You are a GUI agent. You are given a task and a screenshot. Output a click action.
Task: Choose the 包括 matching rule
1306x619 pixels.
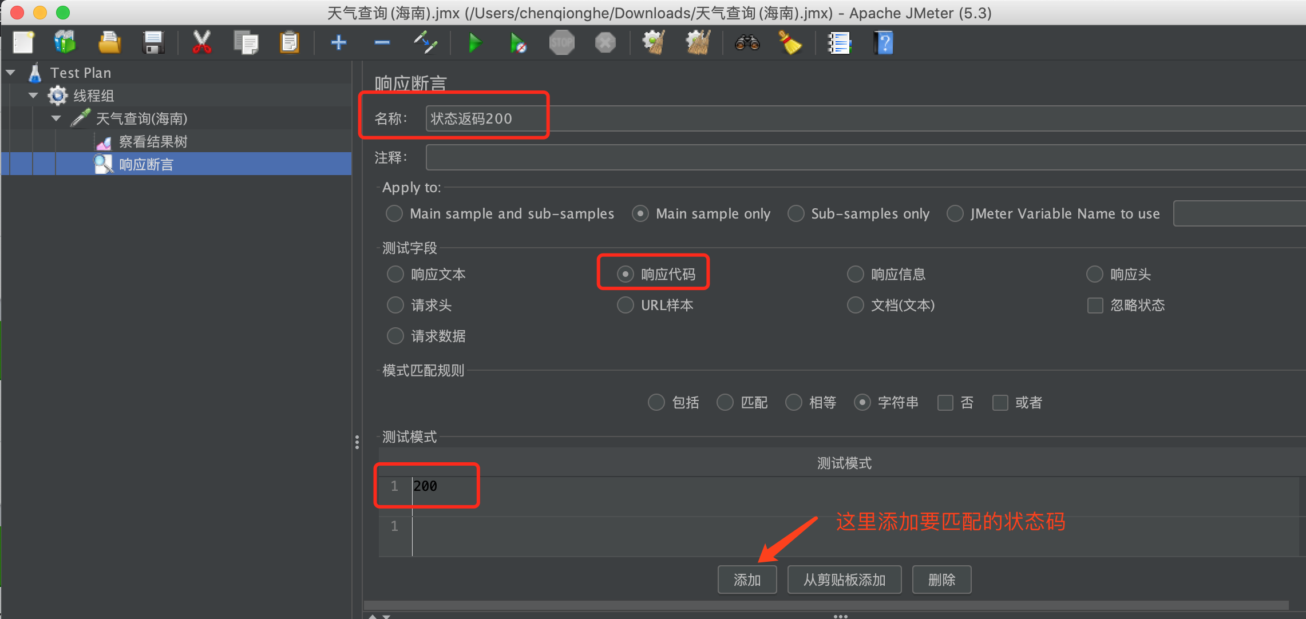(656, 403)
